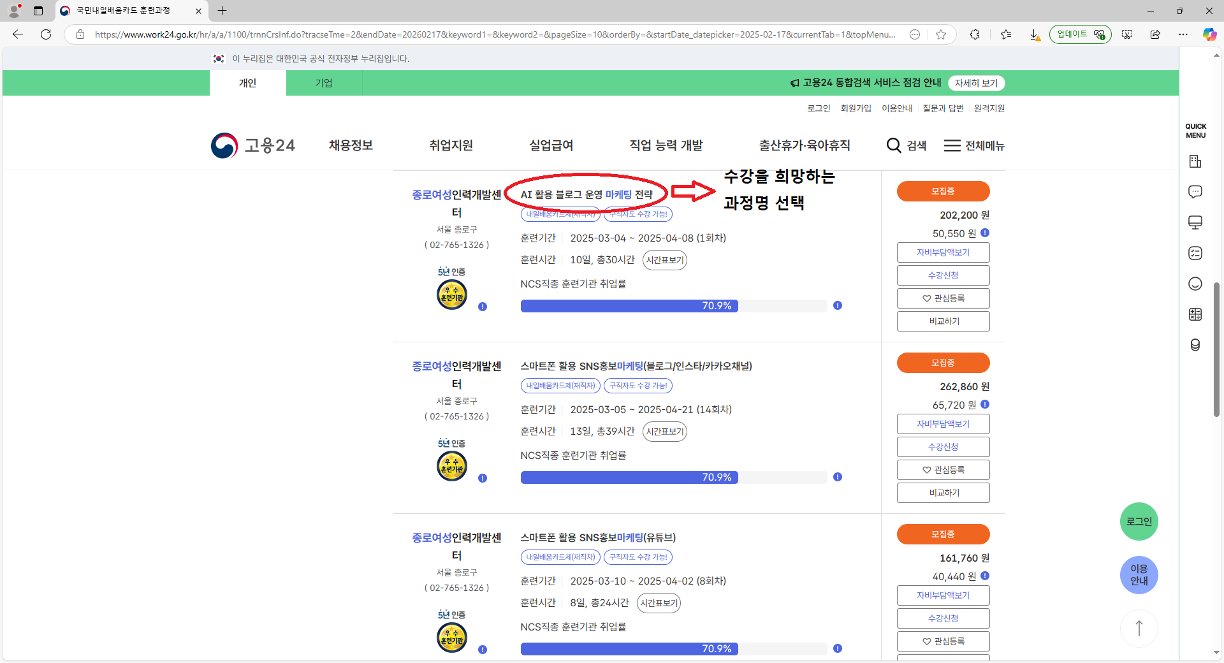Toggle 관심등록 heart for AI blog course

tap(943, 298)
